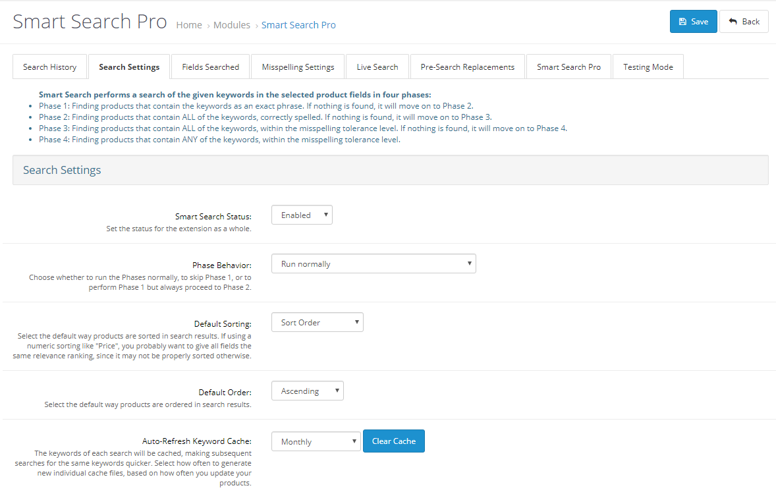Open the Pre-Search Replacements tab
Viewport: 776px width, 496px height.
point(467,67)
